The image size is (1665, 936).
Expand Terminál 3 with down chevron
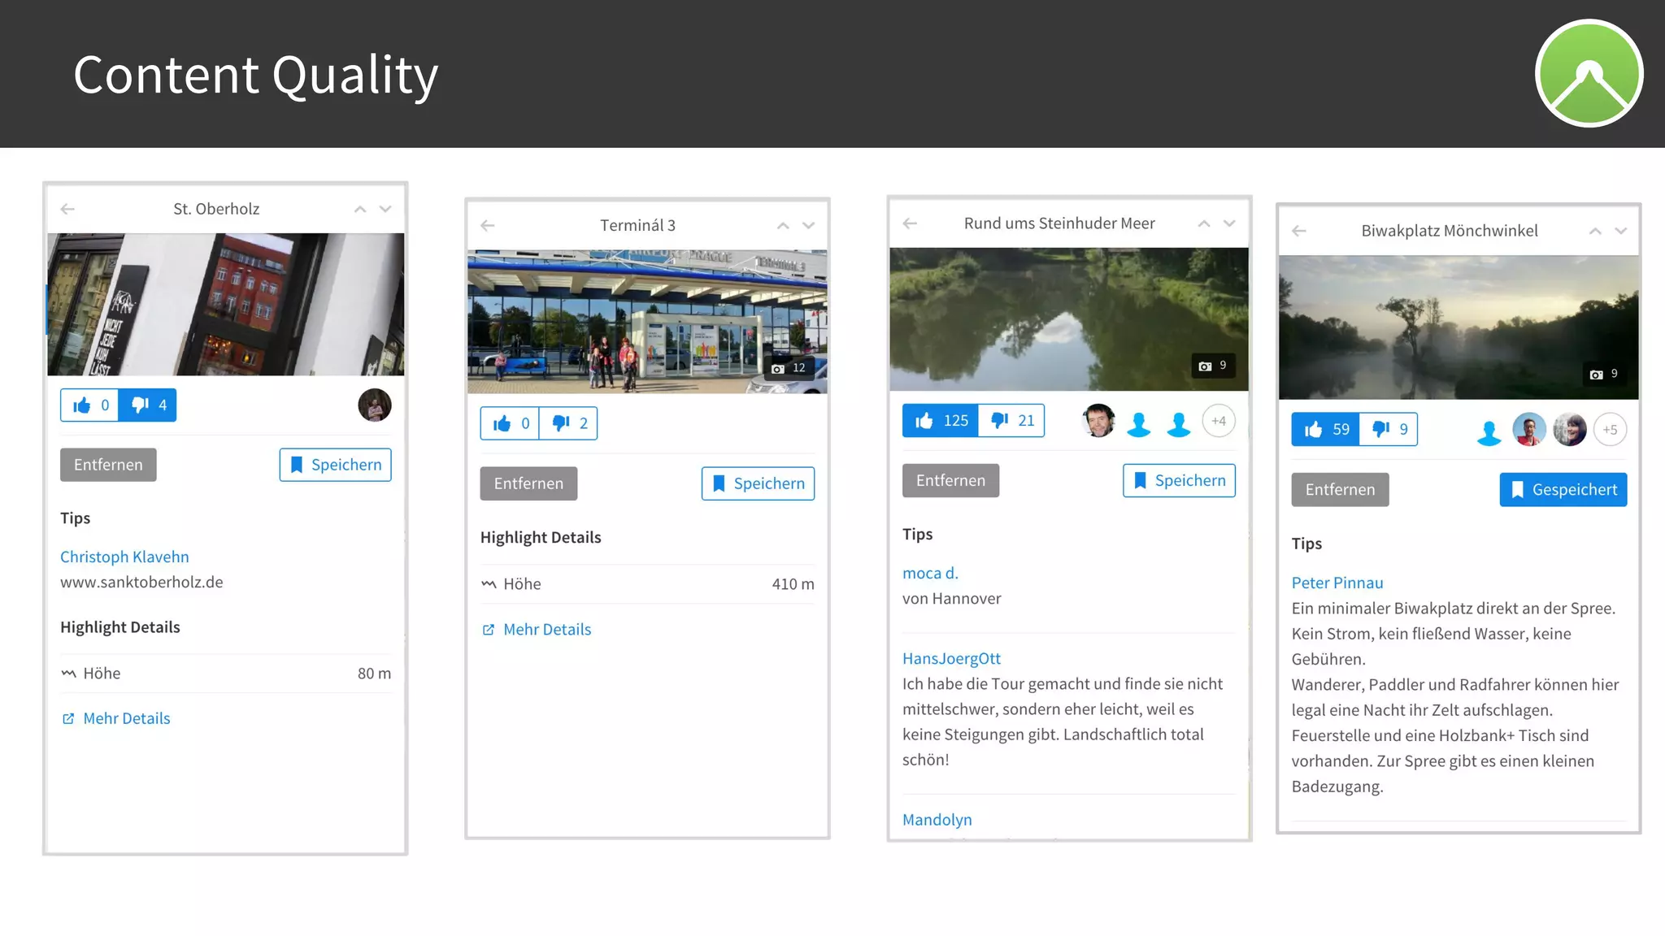808,225
